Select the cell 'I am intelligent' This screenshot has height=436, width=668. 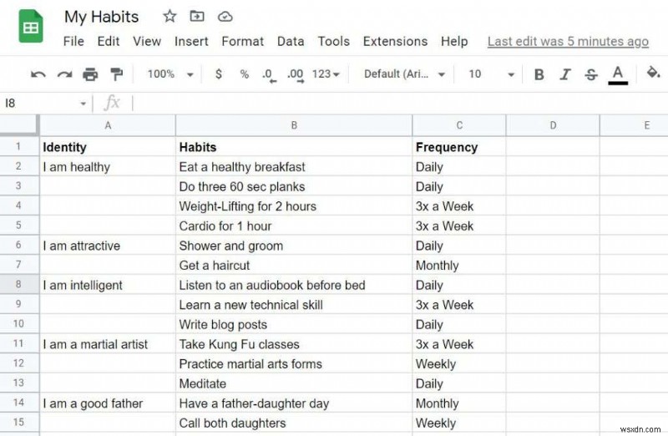[108, 285]
